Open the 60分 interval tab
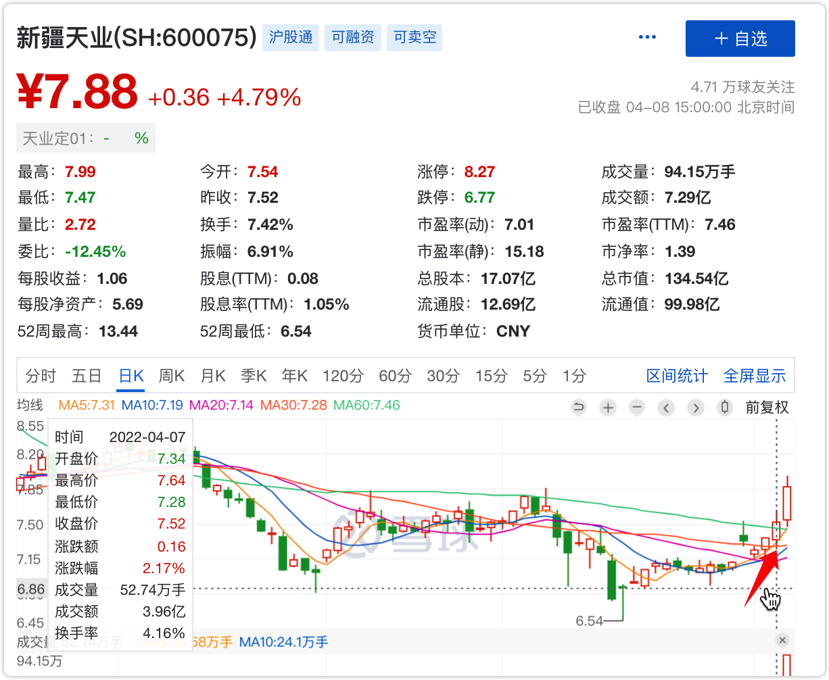This screenshot has height=680, width=829. coord(395,376)
